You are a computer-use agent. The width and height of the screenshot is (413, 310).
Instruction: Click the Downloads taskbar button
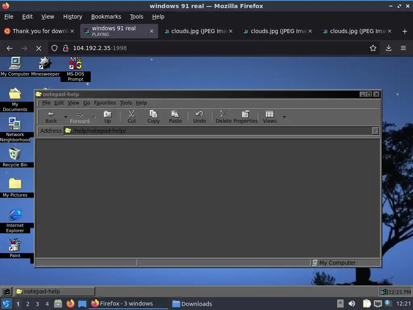[192, 304]
